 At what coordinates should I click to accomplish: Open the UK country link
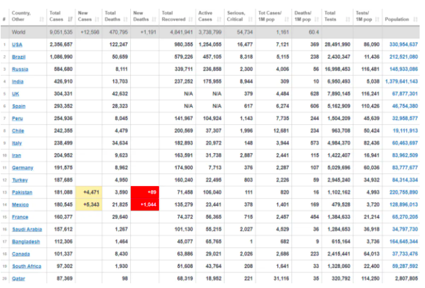tap(16, 94)
